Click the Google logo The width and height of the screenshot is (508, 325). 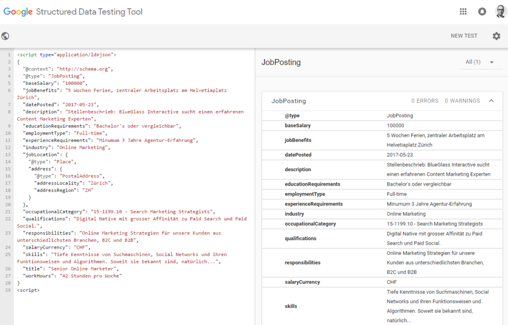click(18, 11)
